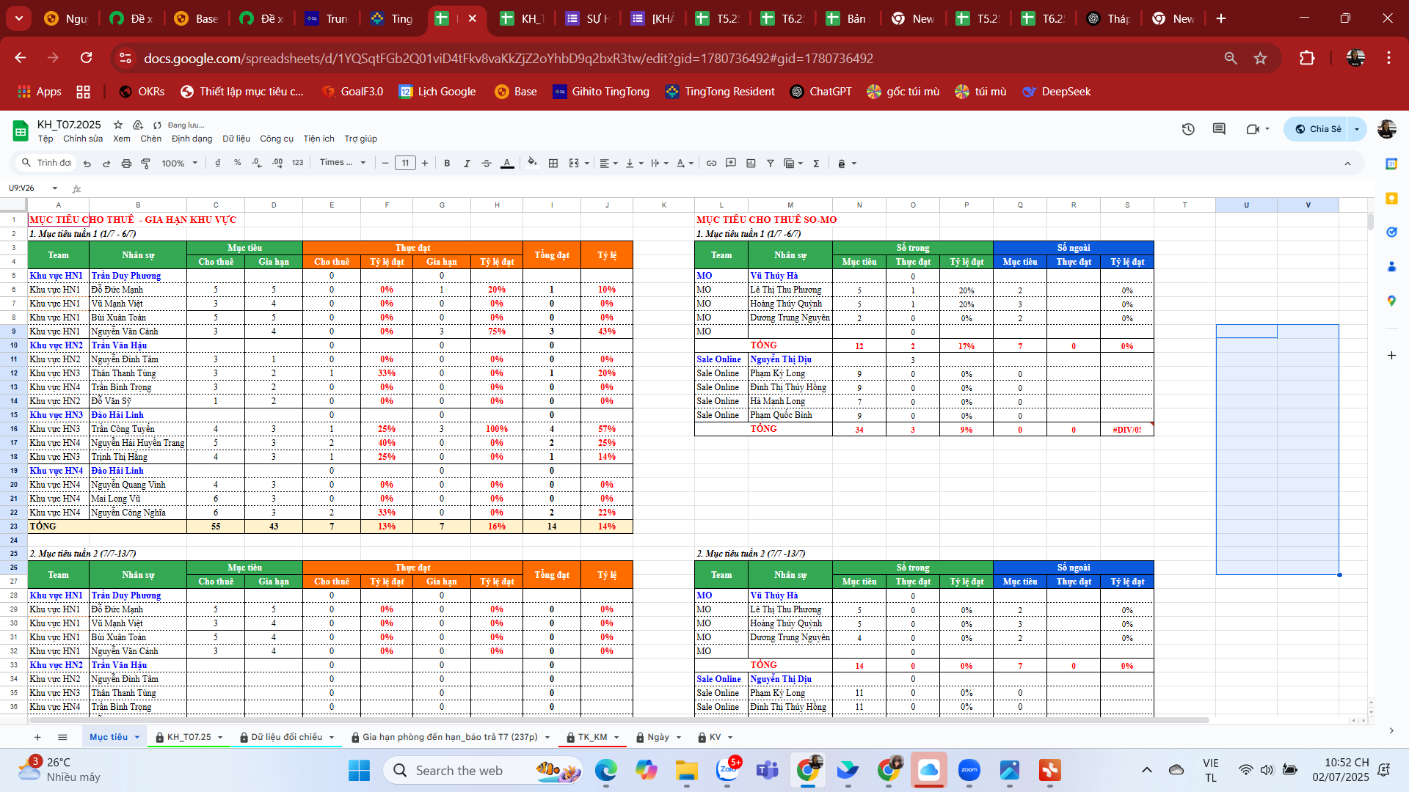1409x792 pixels.
Task: Click the insert link icon
Action: [x=711, y=164]
